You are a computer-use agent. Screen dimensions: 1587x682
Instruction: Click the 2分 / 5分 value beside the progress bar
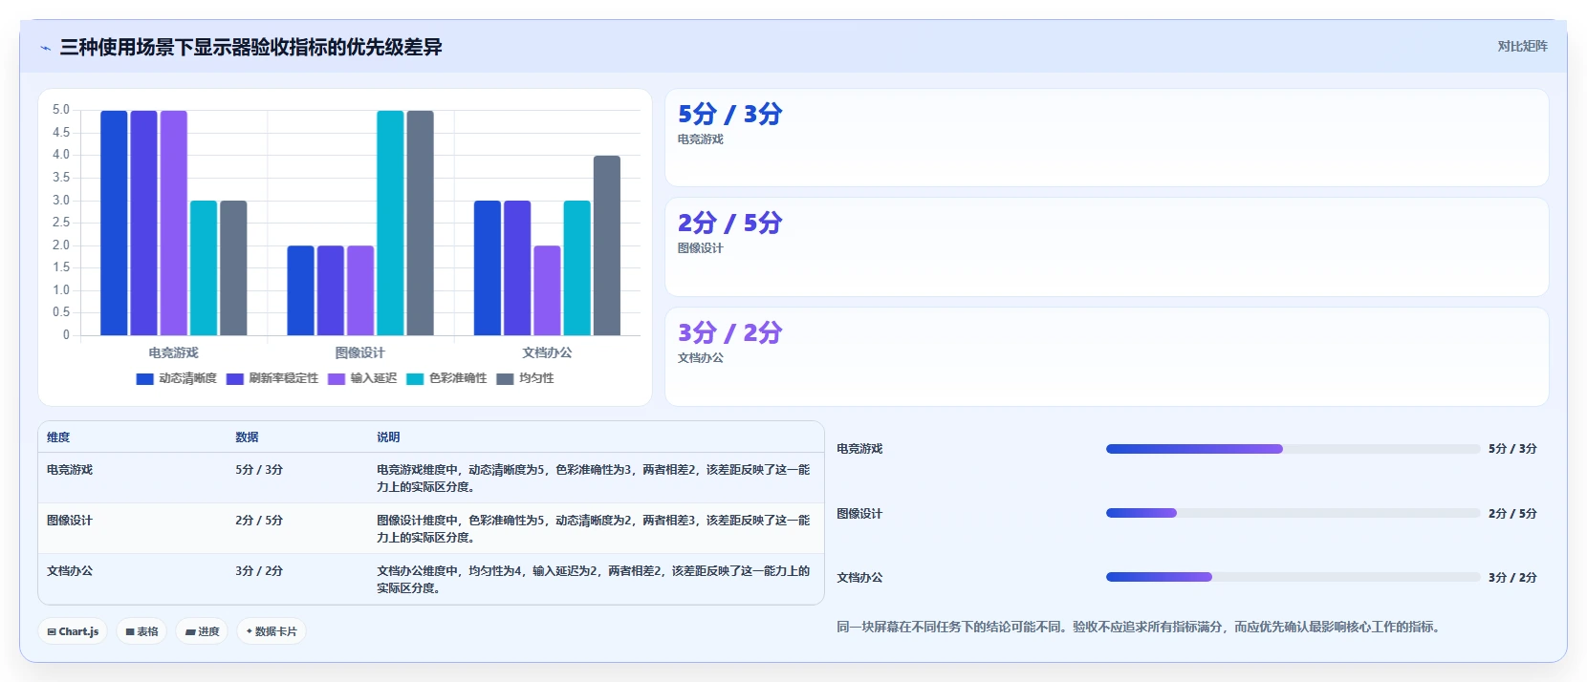pos(1512,514)
